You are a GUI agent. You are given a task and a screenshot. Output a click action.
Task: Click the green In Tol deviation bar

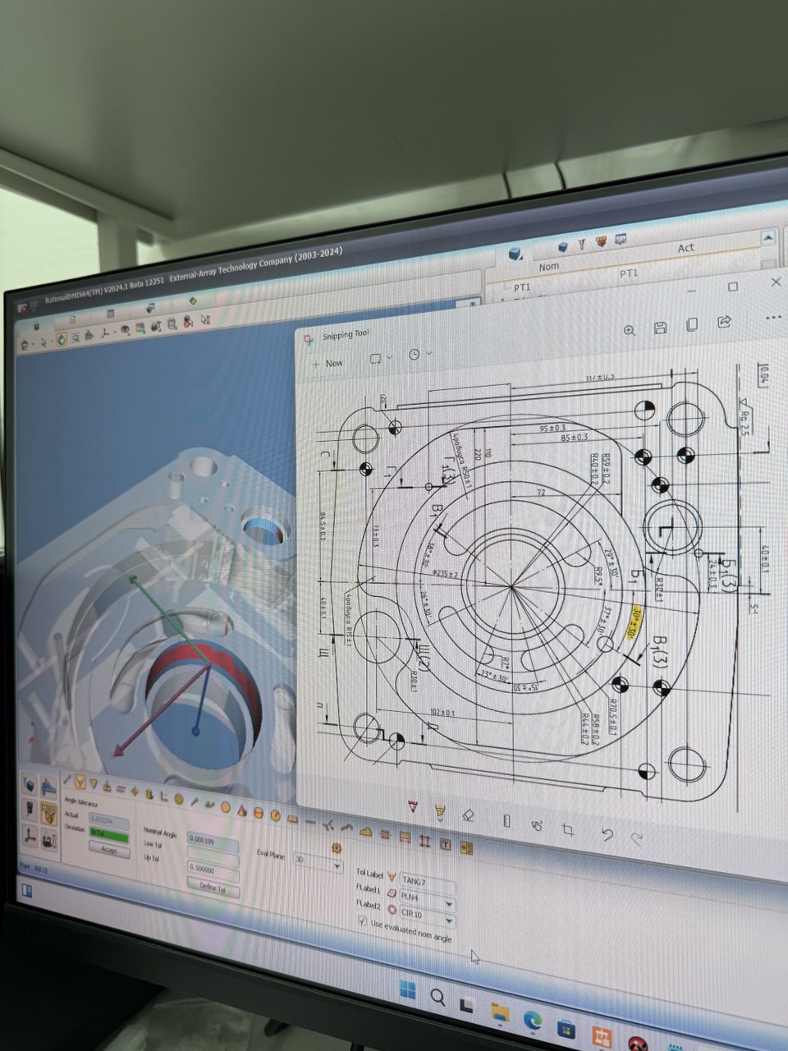(x=108, y=835)
